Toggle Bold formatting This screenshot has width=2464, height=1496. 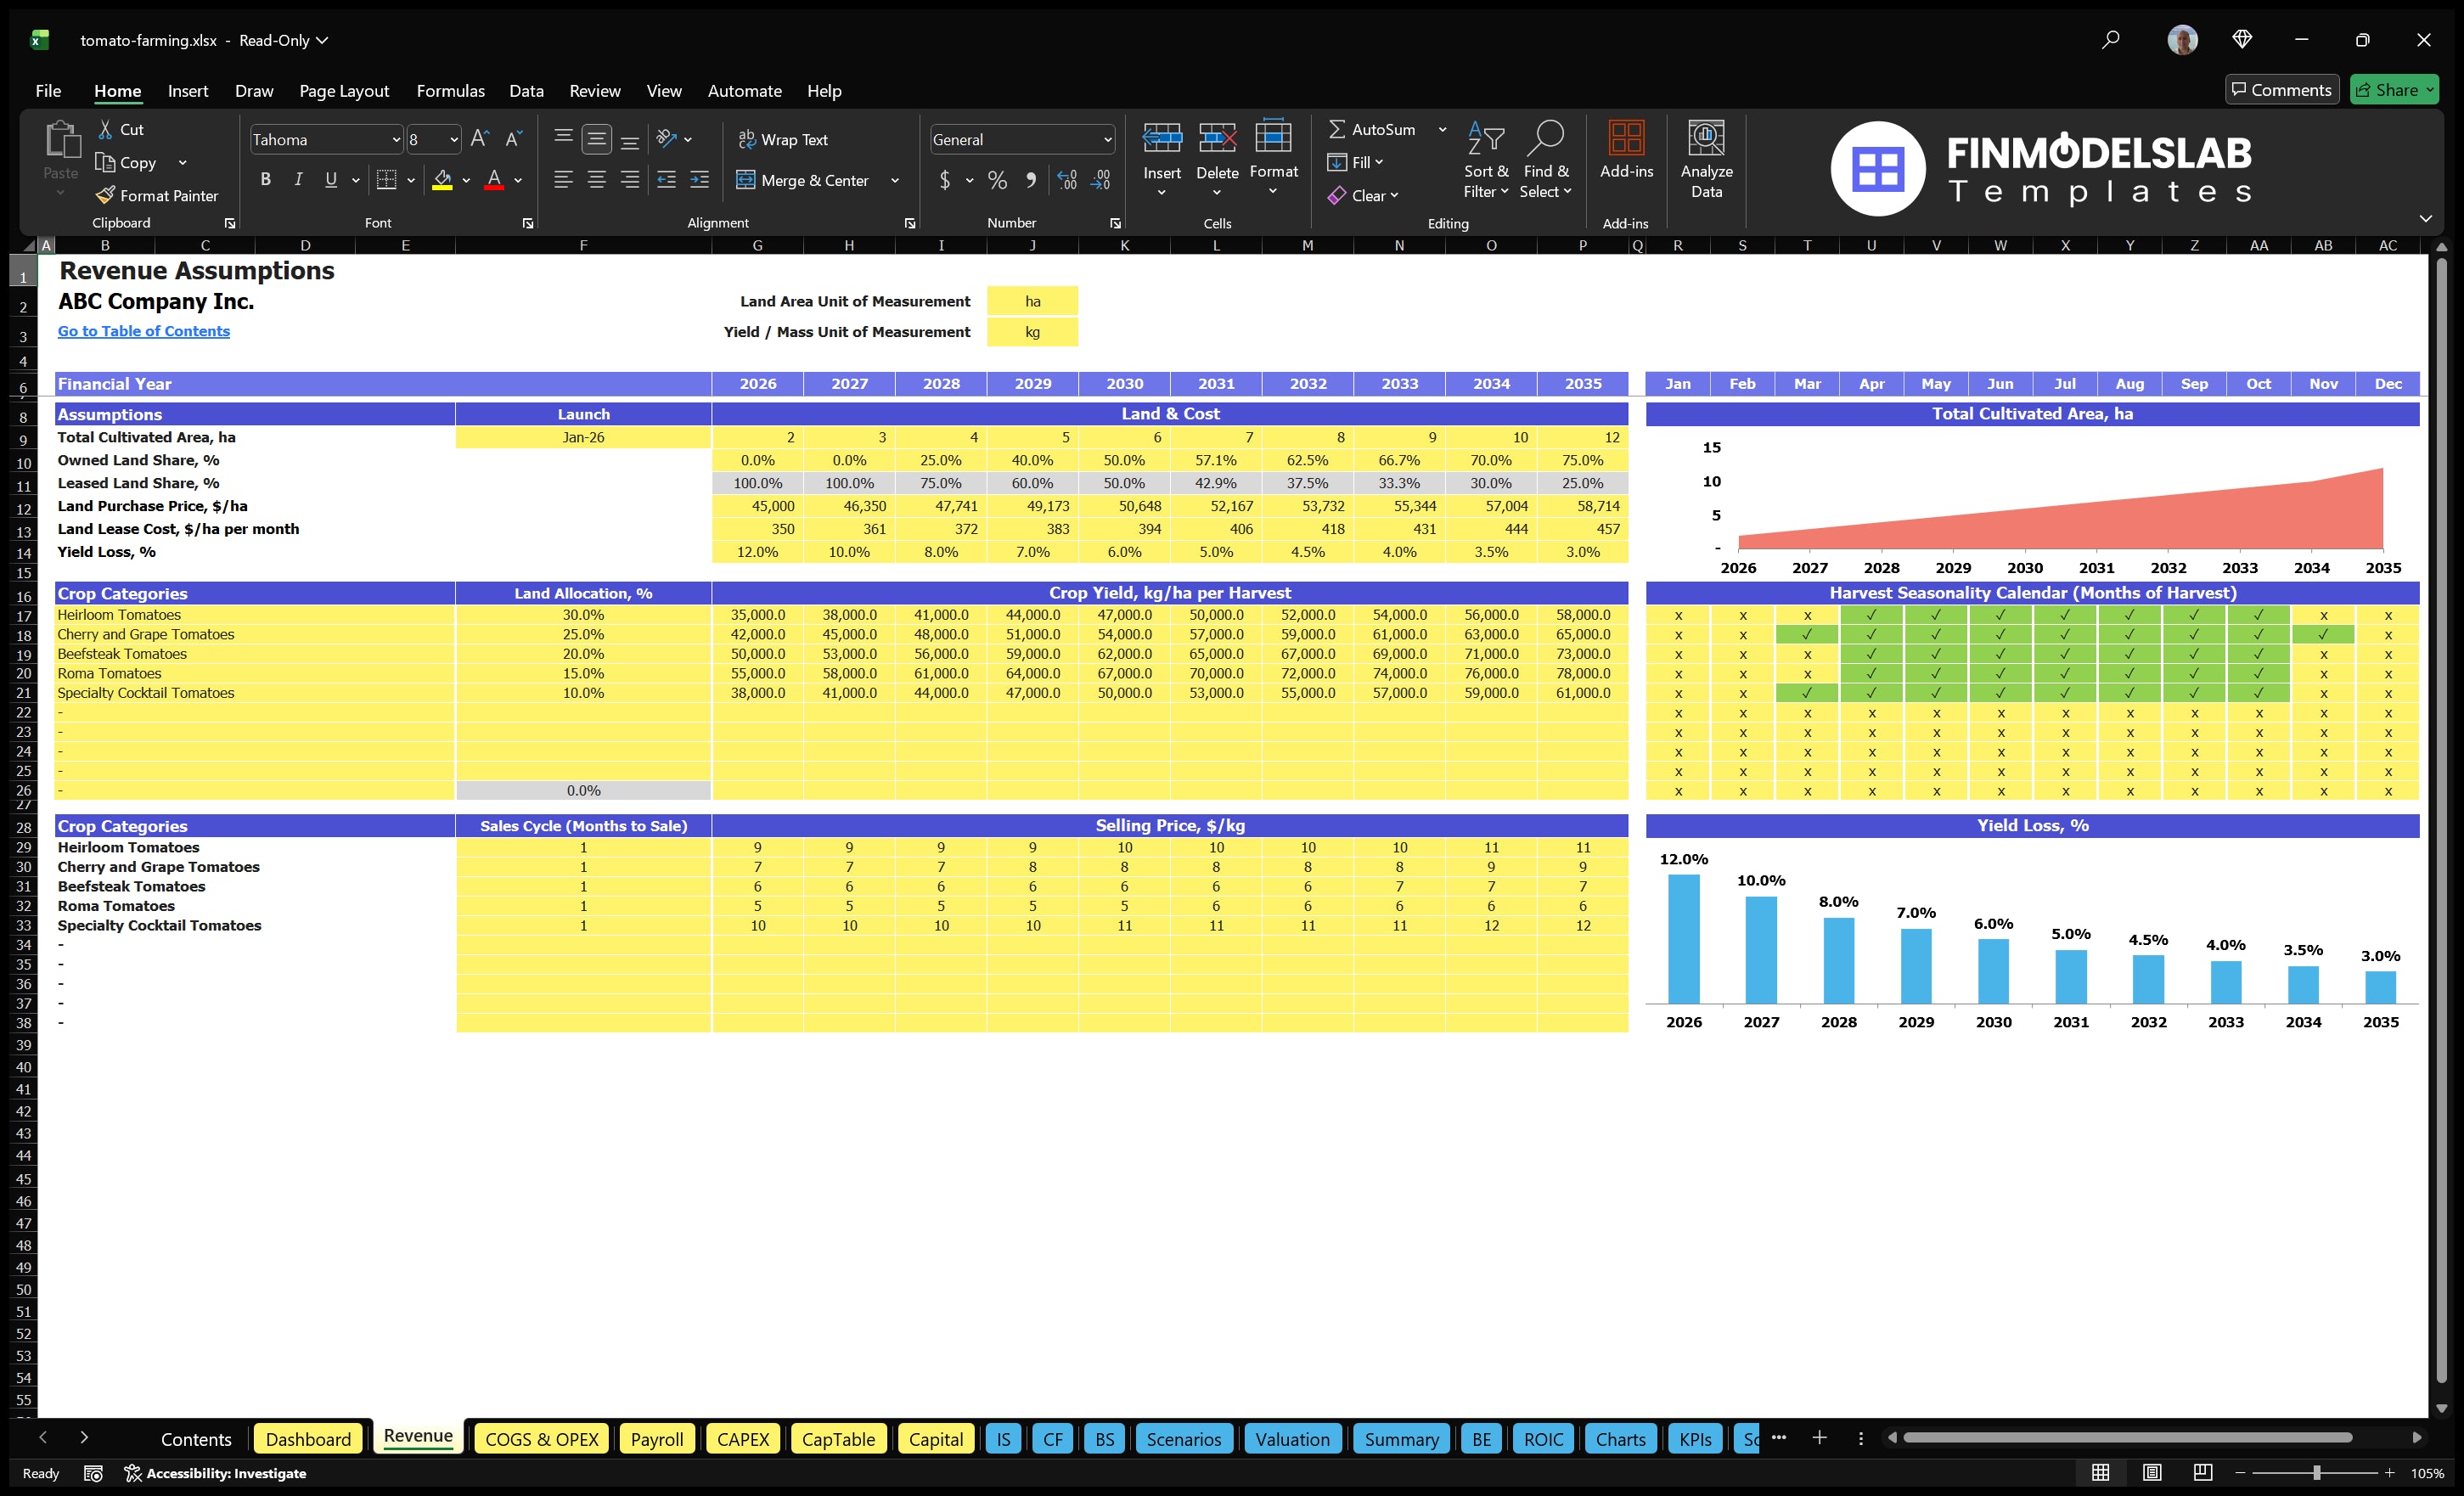pyautogui.click(x=265, y=180)
